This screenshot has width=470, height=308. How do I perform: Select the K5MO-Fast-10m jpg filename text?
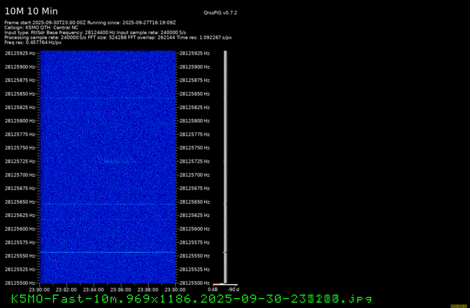[191, 299]
